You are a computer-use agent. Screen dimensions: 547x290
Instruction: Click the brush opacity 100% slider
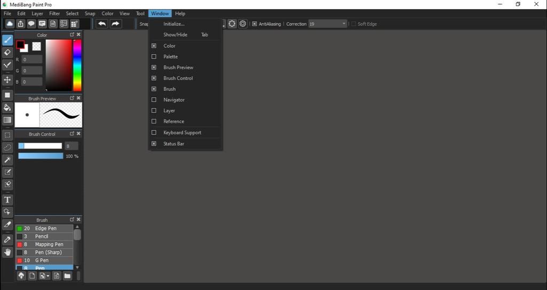pos(41,156)
